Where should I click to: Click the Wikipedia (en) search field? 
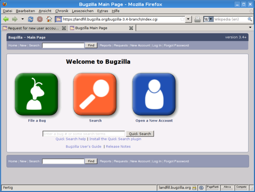[230, 19]
